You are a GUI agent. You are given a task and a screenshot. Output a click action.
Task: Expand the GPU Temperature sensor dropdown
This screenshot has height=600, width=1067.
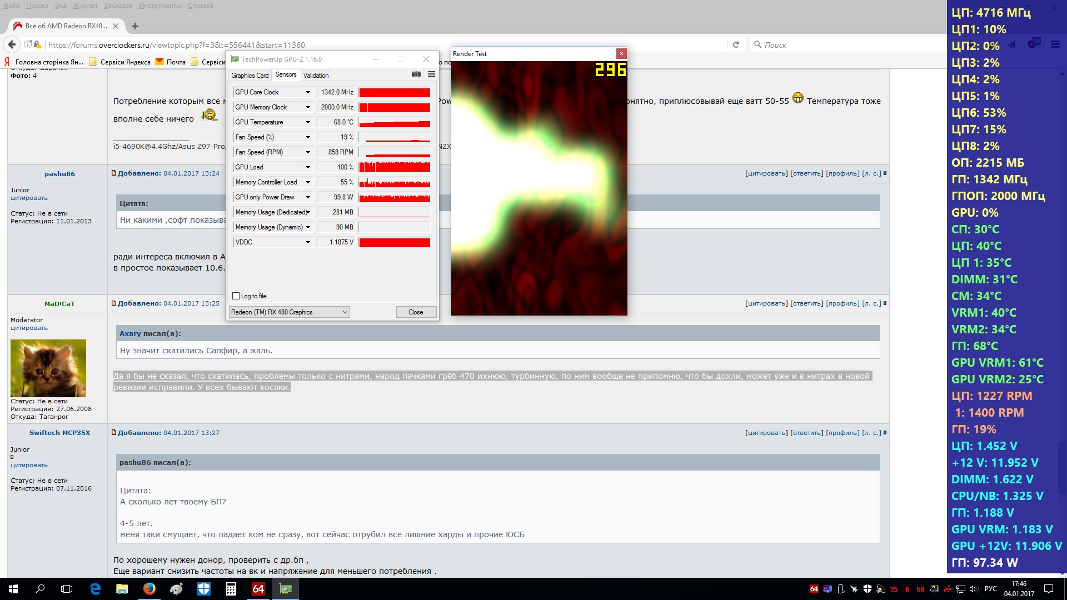[x=308, y=122]
